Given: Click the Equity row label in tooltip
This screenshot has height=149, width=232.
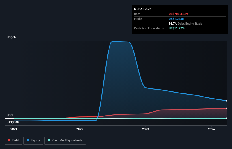Looking at the screenshot, I should point(138,19).
